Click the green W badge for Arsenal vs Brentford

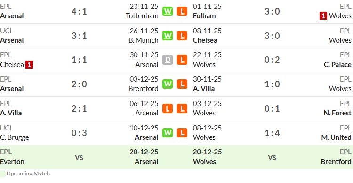pyautogui.click(x=168, y=84)
